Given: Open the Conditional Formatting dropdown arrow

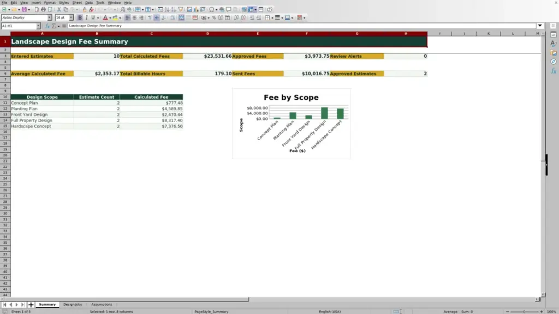Looking at the screenshot, I should [304, 18].
